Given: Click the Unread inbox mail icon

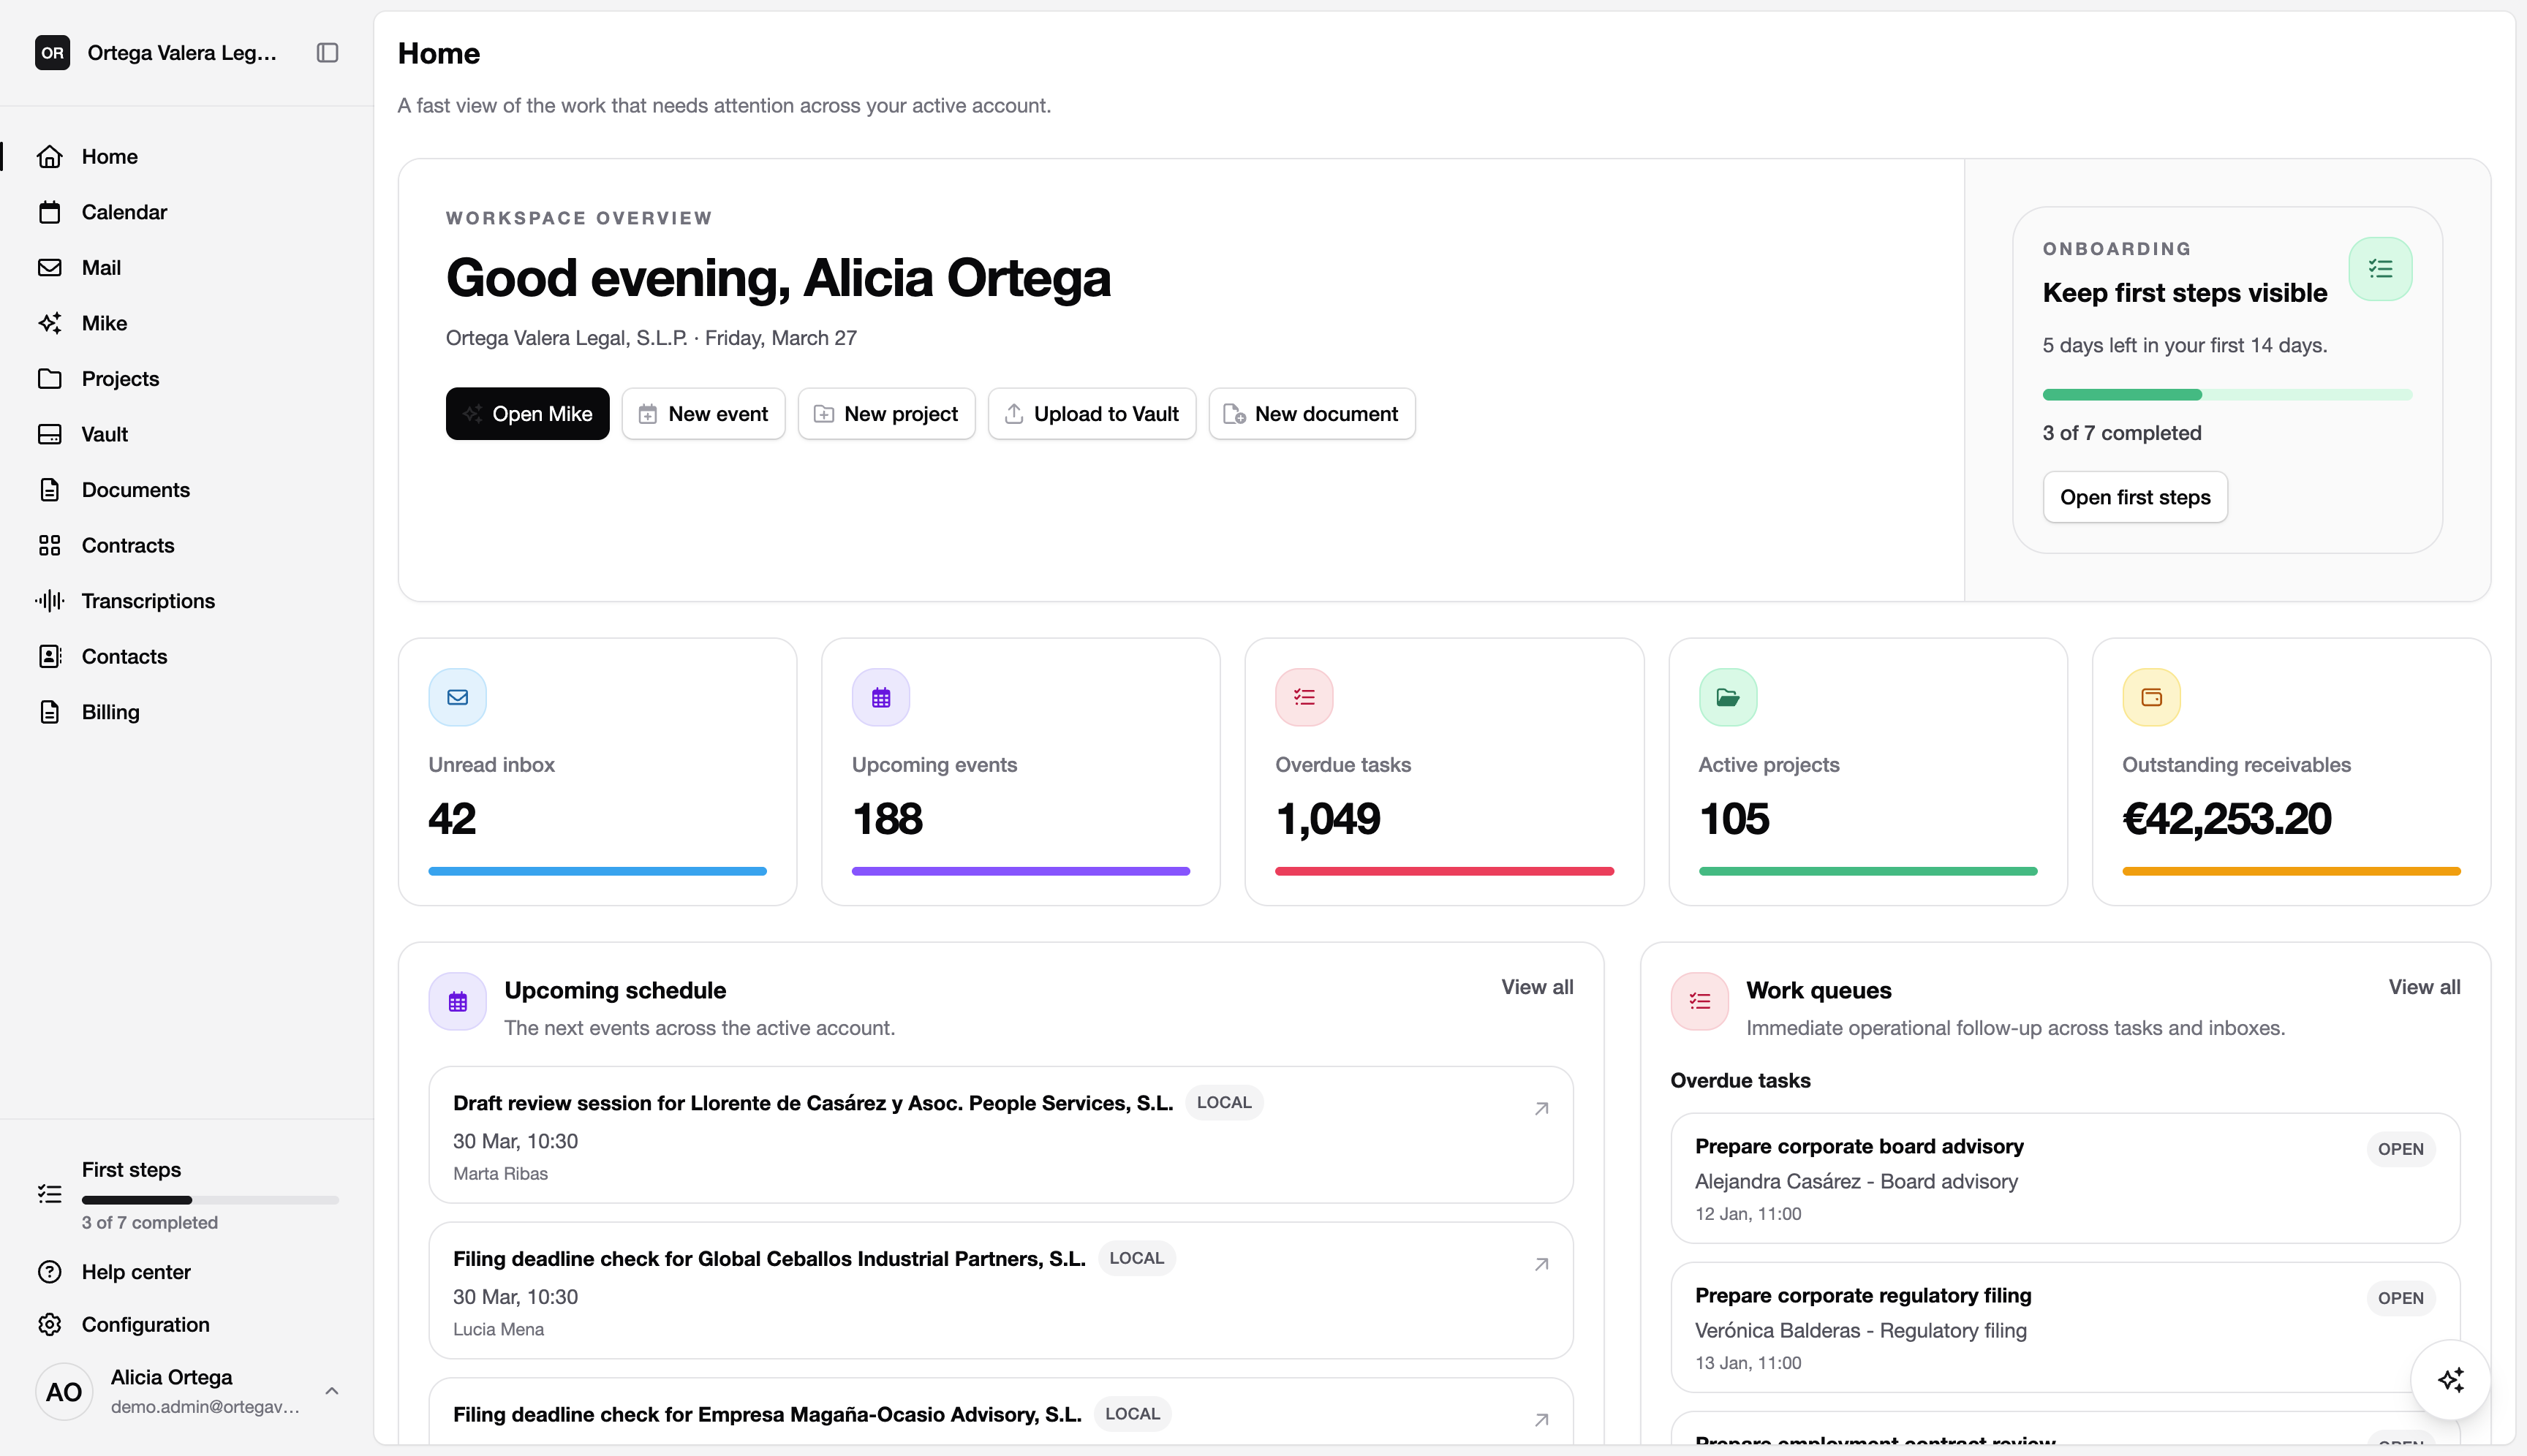Looking at the screenshot, I should pos(457,697).
